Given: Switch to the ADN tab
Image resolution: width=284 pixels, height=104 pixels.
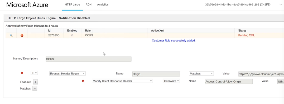Looking at the screenshot, I should [x=89, y=5].
